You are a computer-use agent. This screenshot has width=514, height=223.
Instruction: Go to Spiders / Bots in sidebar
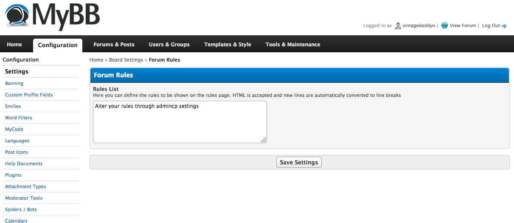click(21, 209)
